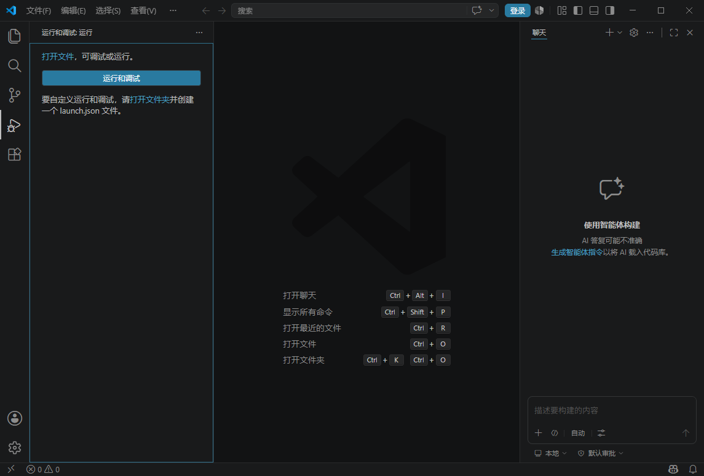Click the 运行和调试: 运行 panel title
The image size is (704, 476).
pos(67,33)
